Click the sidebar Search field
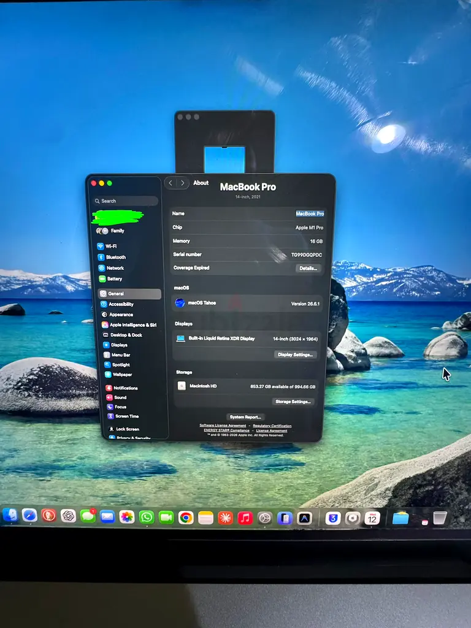This screenshot has height=628, width=471. pos(126,201)
